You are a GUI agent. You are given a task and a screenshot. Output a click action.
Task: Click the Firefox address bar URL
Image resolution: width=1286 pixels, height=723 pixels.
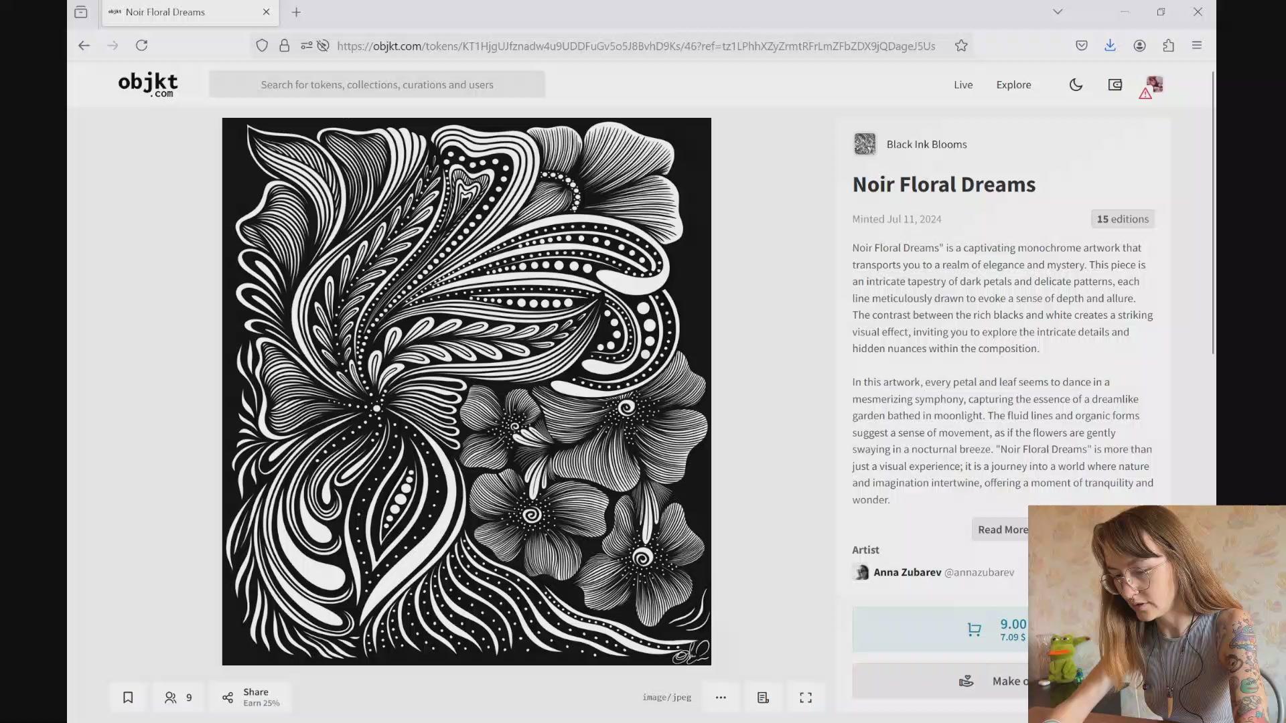point(636,46)
